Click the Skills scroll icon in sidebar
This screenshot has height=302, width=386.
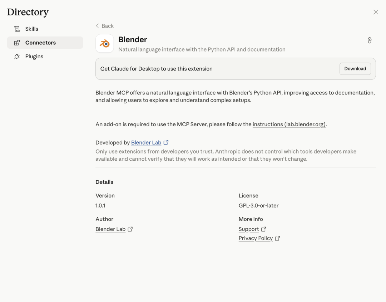coord(17,29)
